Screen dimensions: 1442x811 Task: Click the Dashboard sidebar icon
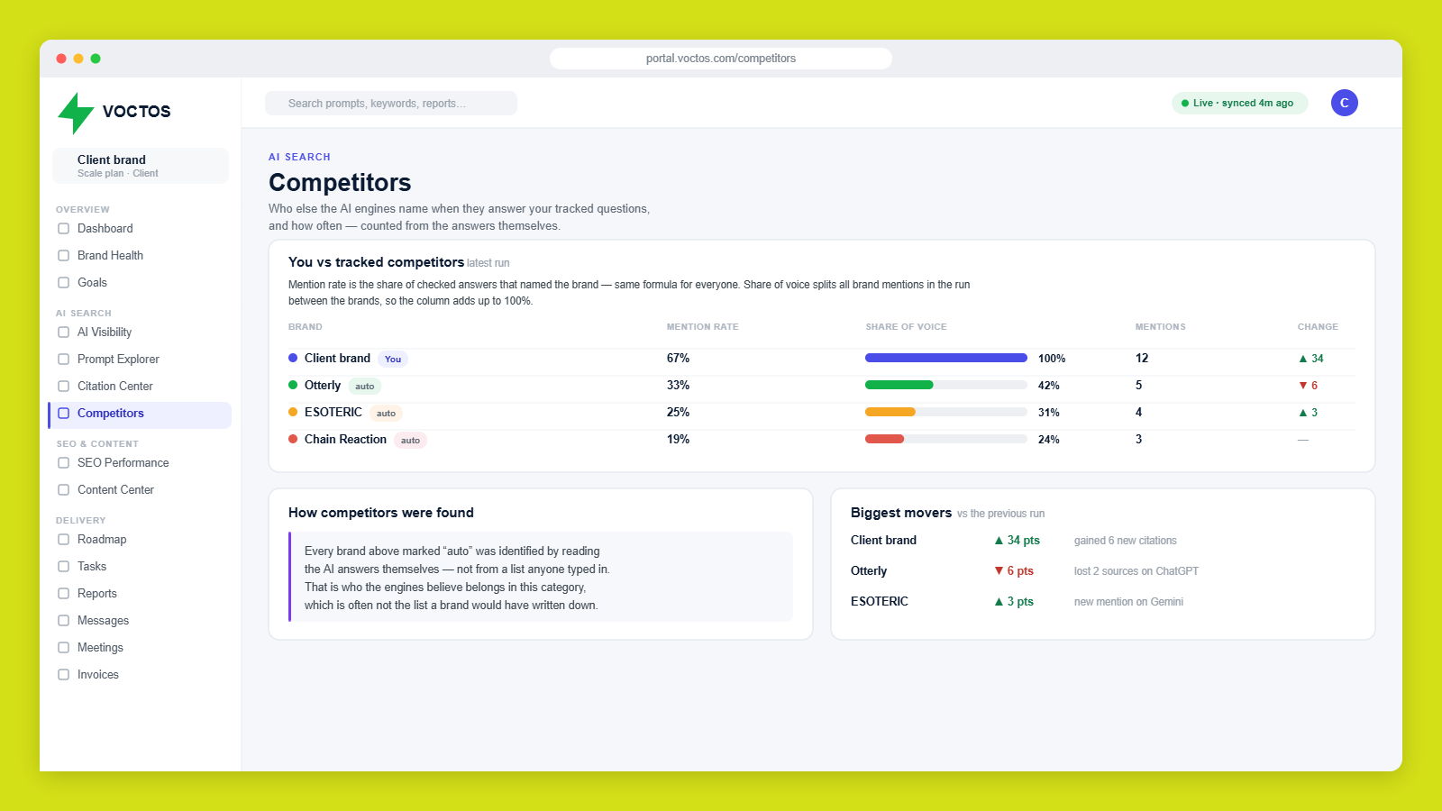63,229
